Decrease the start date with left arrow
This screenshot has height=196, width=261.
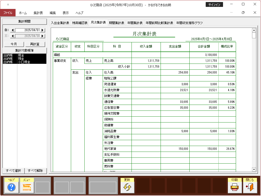tap(13, 30)
